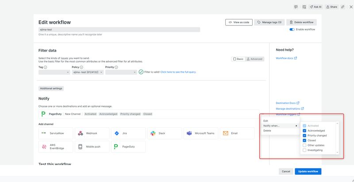Click the Activated tag in PagerDuty row

(90, 114)
